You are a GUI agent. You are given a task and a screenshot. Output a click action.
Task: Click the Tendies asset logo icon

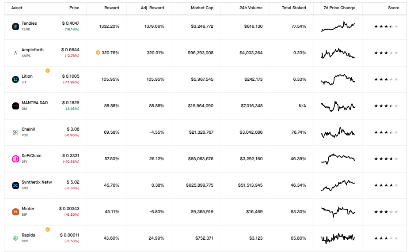tap(15, 26)
